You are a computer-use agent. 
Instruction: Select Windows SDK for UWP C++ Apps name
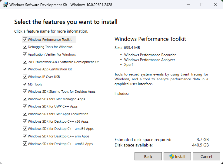click(53, 106)
